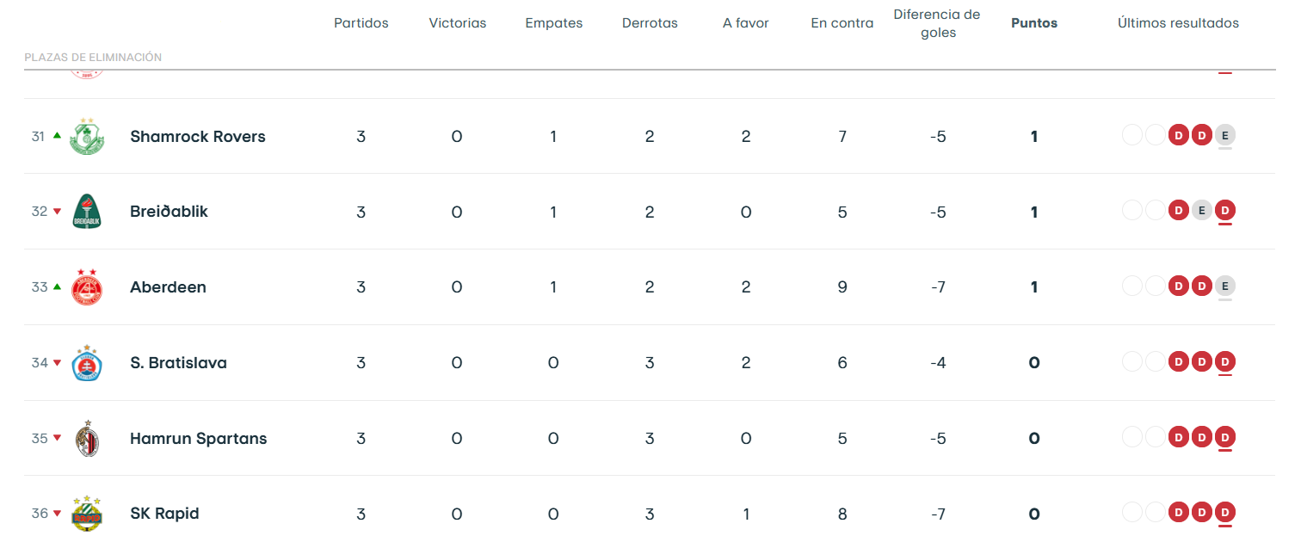Click Aberdeen's green position-up arrow
Image resolution: width=1301 pixels, height=542 pixels.
click(x=58, y=287)
